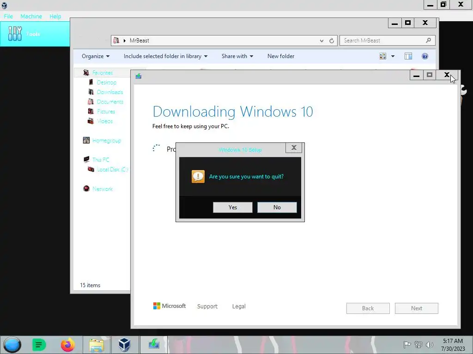Click the network tray icon
The image size is (473, 354).
[418, 344]
